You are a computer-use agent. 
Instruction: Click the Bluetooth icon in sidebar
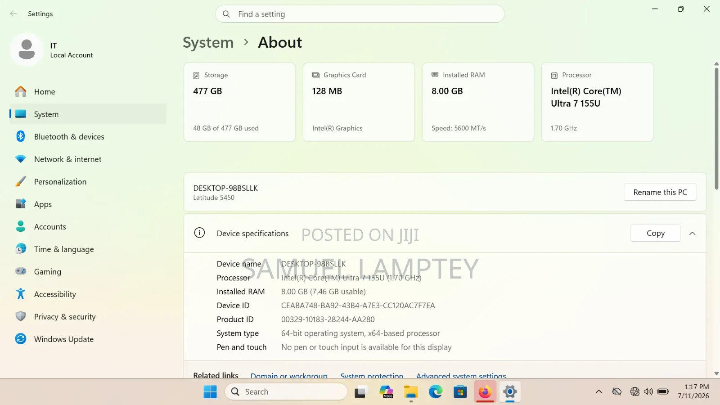pos(21,136)
